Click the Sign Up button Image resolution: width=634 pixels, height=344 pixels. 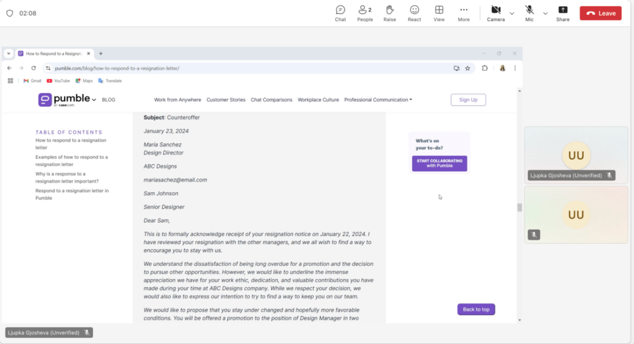[468, 100]
